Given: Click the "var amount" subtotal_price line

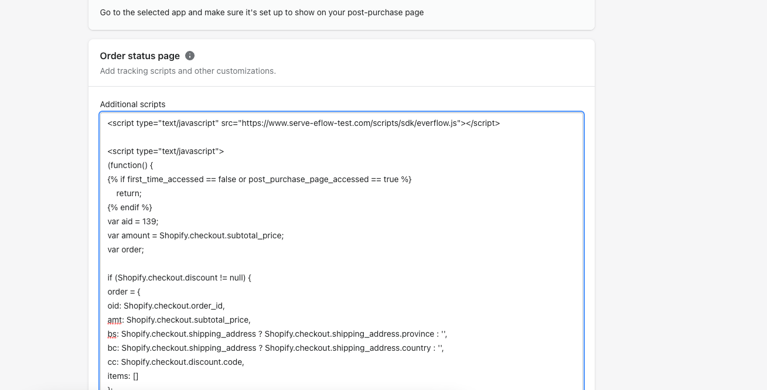Looking at the screenshot, I should pyautogui.click(x=196, y=235).
